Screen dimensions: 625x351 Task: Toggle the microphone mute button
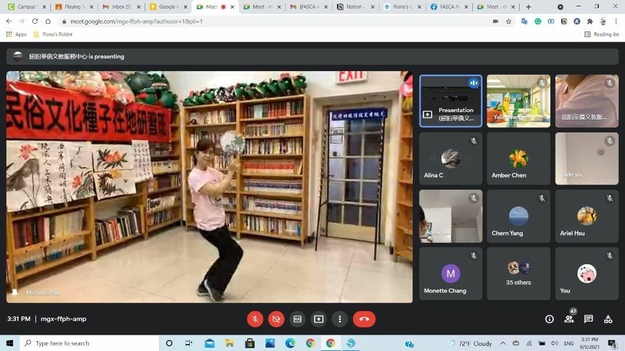[x=255, y=319]
